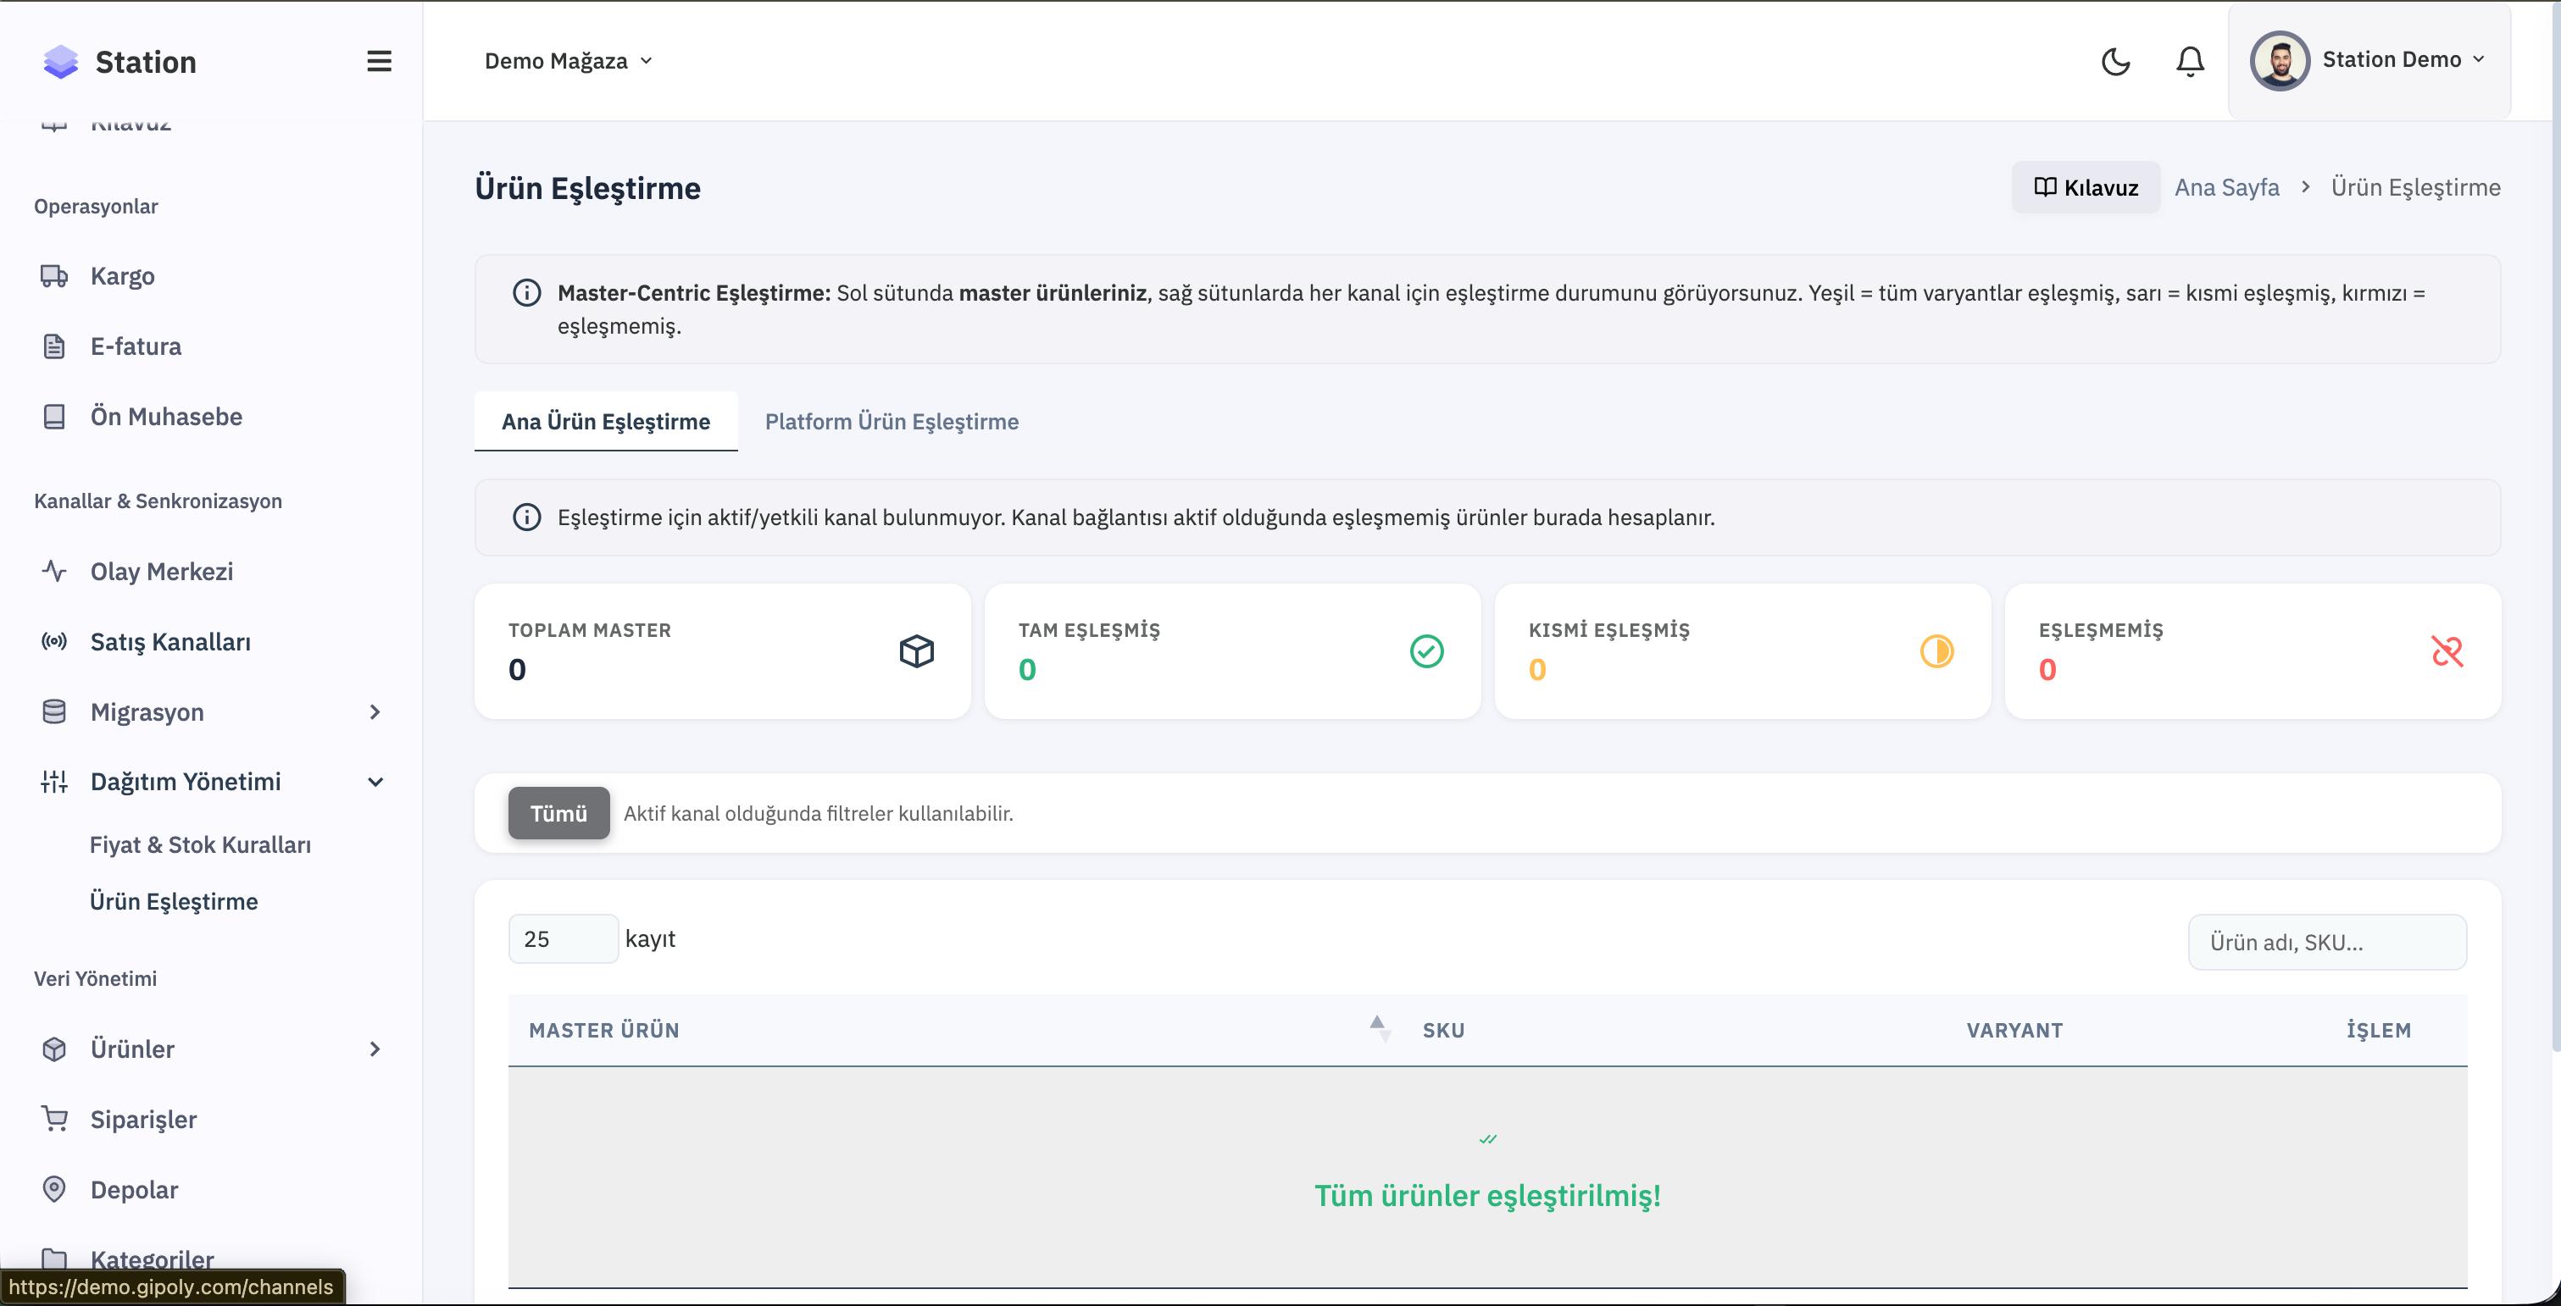Click the Depolar location pin icon
This screenshot has width=2561, height=1306.
(55, 1189)
